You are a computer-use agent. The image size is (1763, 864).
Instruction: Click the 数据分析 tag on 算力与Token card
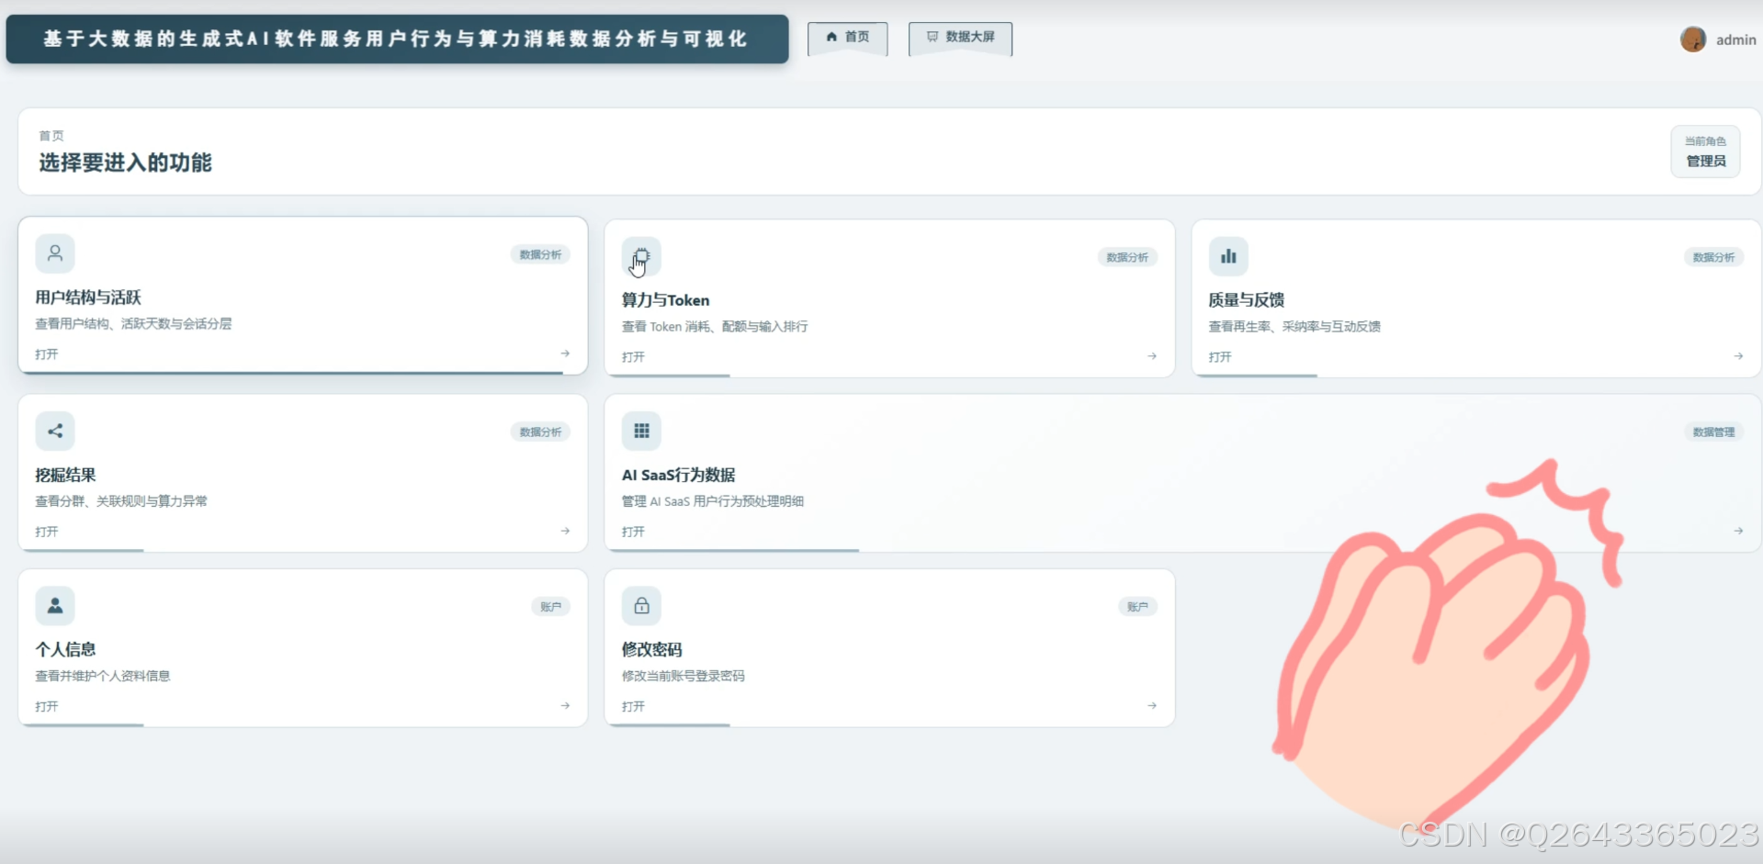[1127, 257]
